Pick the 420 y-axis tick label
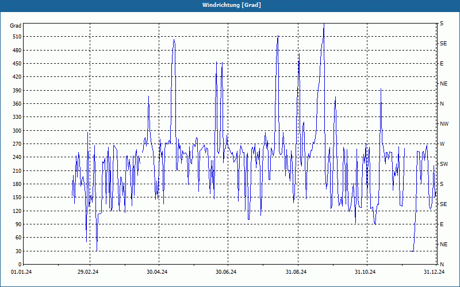Screen dimensions: 460x287 point(17,77)
